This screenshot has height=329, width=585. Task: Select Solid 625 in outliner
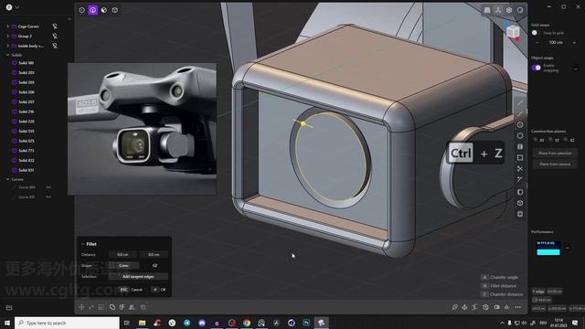tap(27, 141)
